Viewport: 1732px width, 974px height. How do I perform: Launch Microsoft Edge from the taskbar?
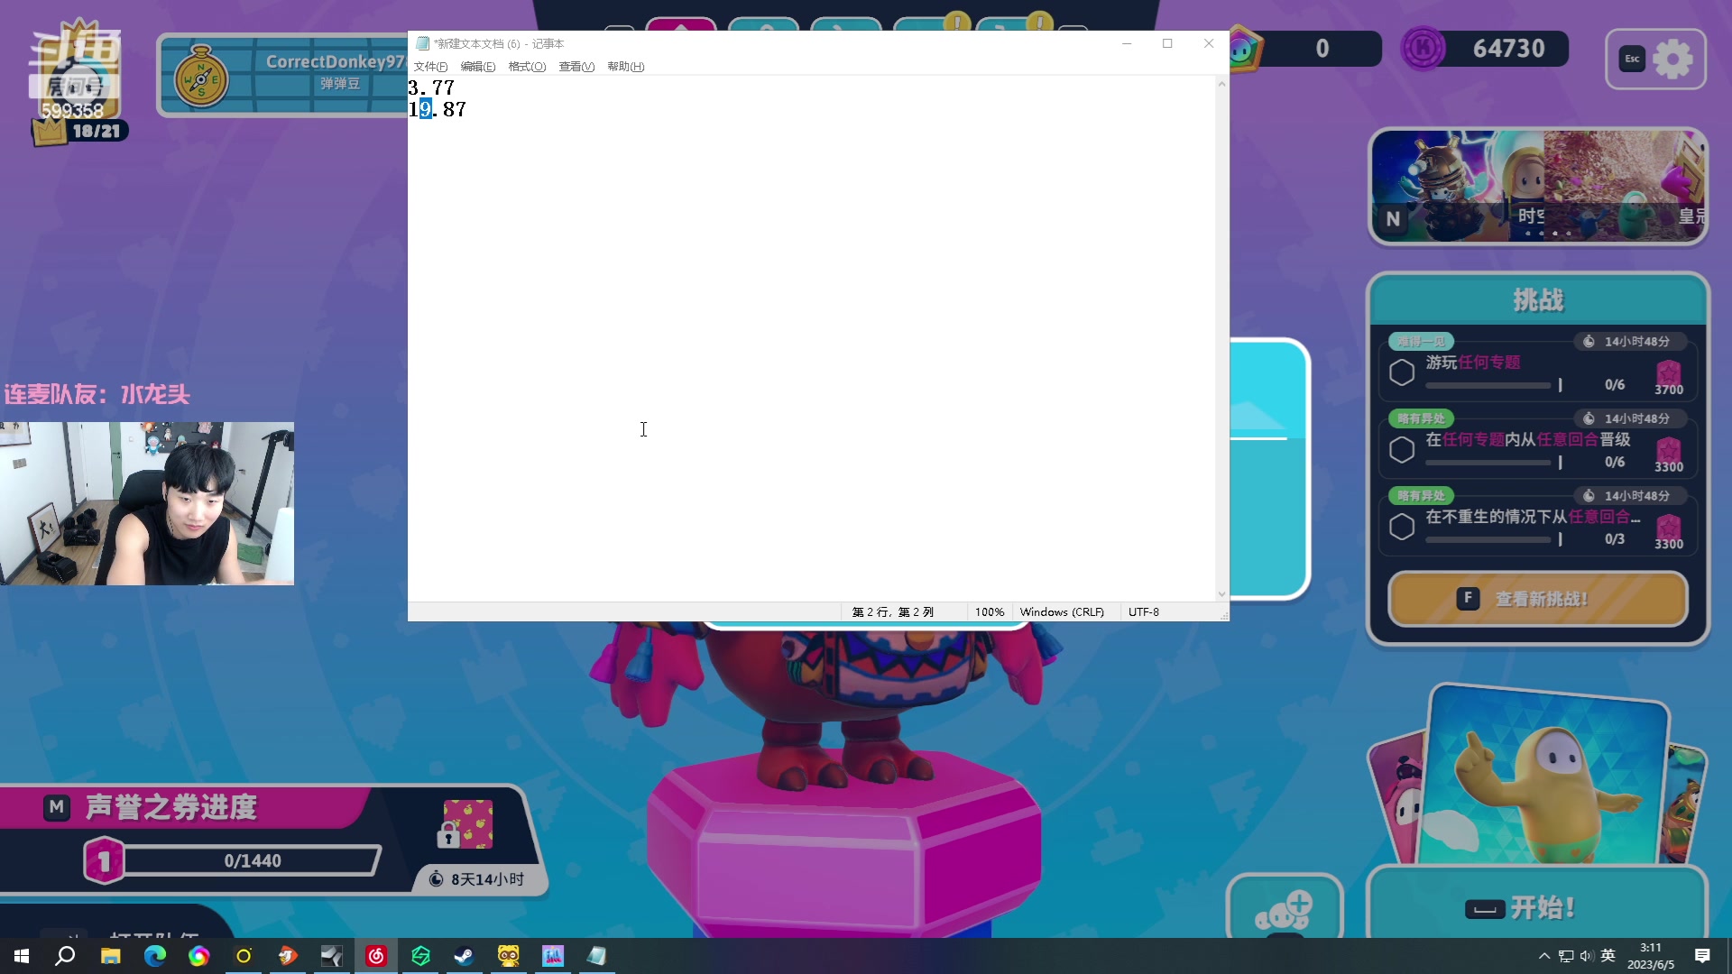click(x=155, y=956)
